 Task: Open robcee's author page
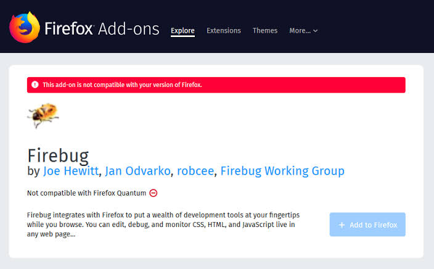click(x=195, y=171)
